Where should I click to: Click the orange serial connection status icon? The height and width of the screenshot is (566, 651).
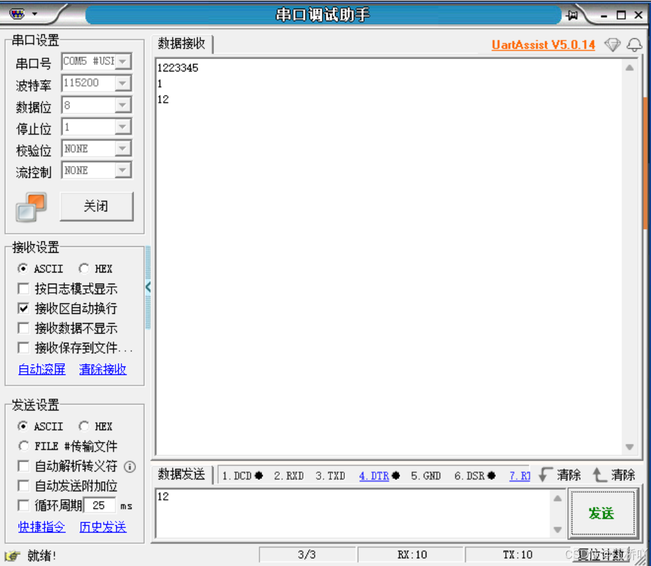pyautogui.click(x=32, y=207)
